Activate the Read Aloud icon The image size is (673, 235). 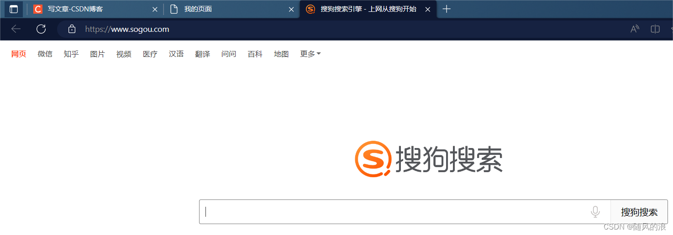click(635, 29)
